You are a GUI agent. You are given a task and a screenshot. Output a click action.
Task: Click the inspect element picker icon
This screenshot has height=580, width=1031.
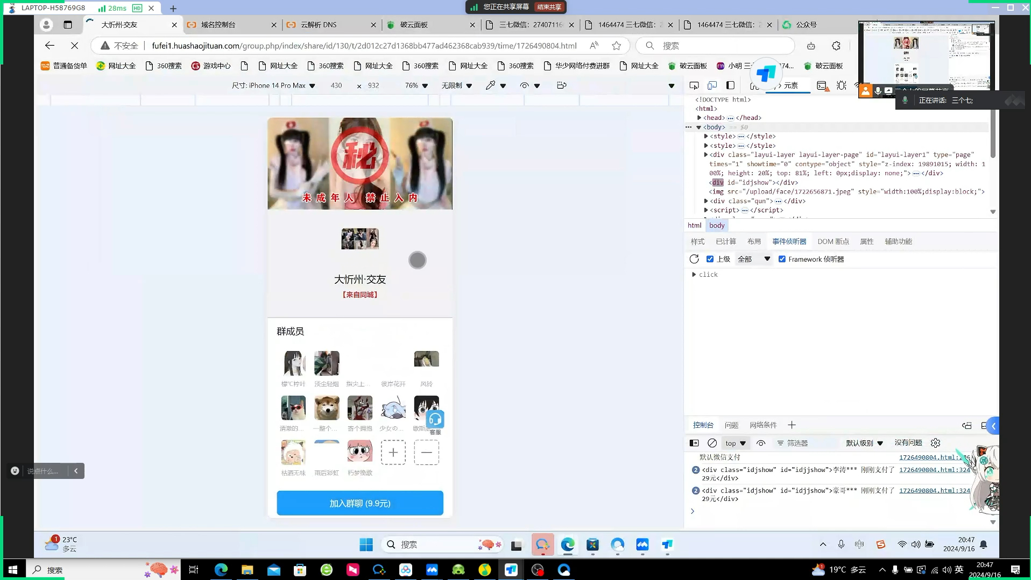point(694,85)
